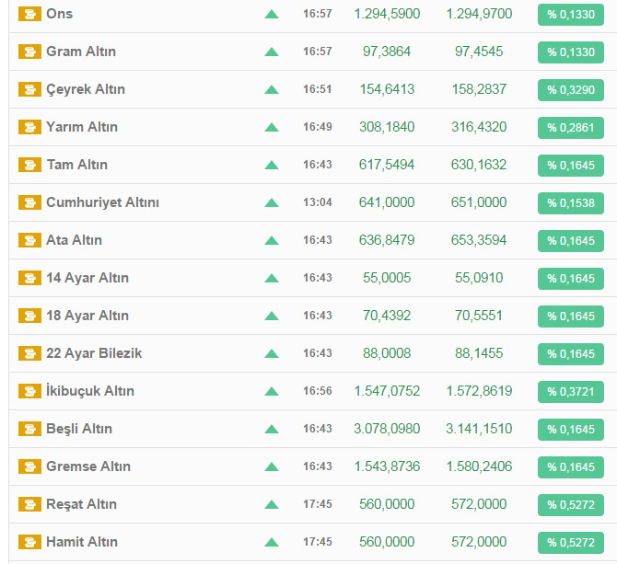
Task: Click the % 0,3721 change badge
Action: (x=570, y=391)
